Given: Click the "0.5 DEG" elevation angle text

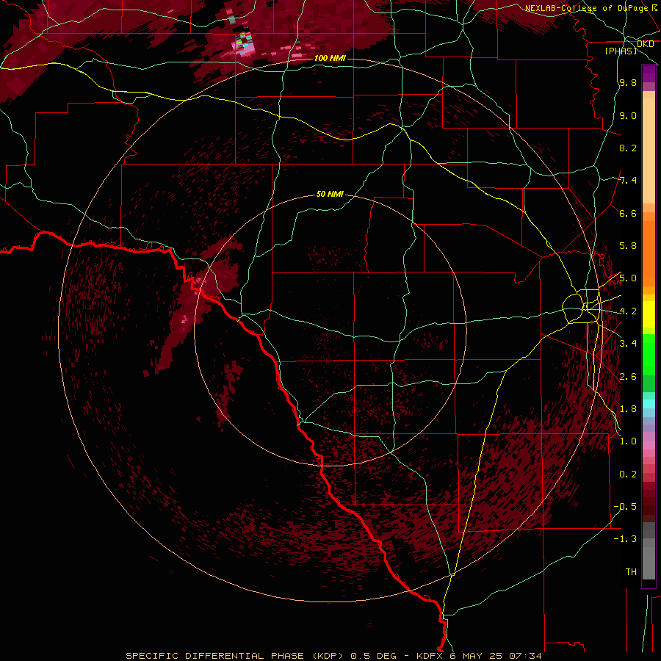Looking at the screenshot, I should click(374, 656).
